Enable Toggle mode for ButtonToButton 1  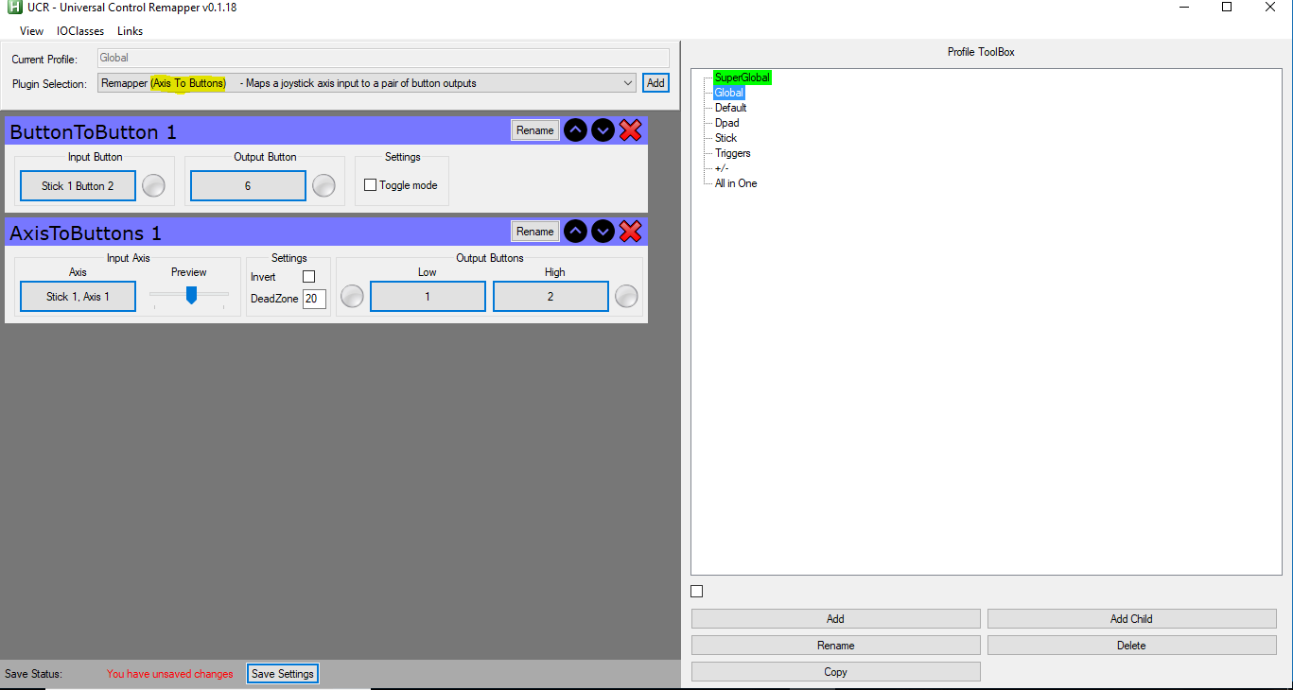coord(370,184)
